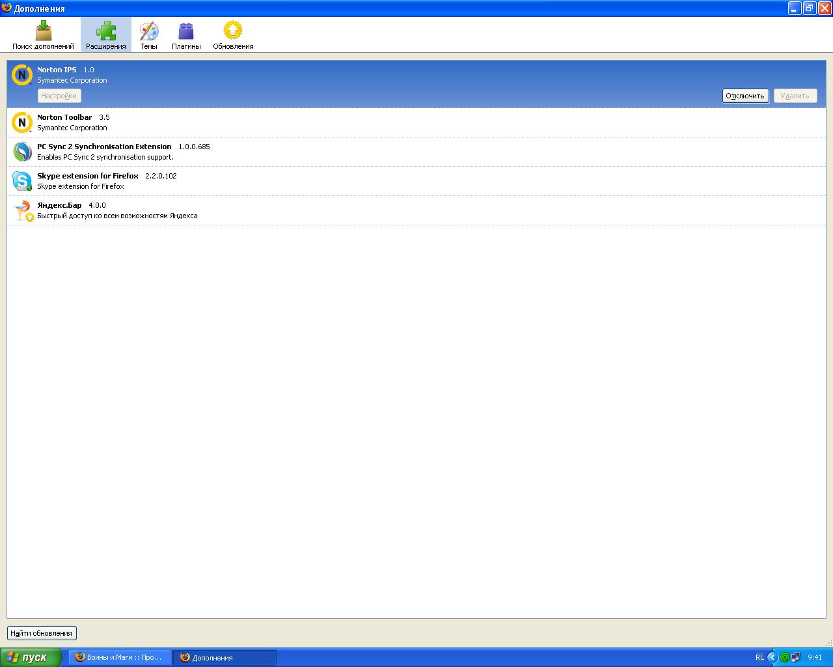Click the green tray icon

point(784,657)
